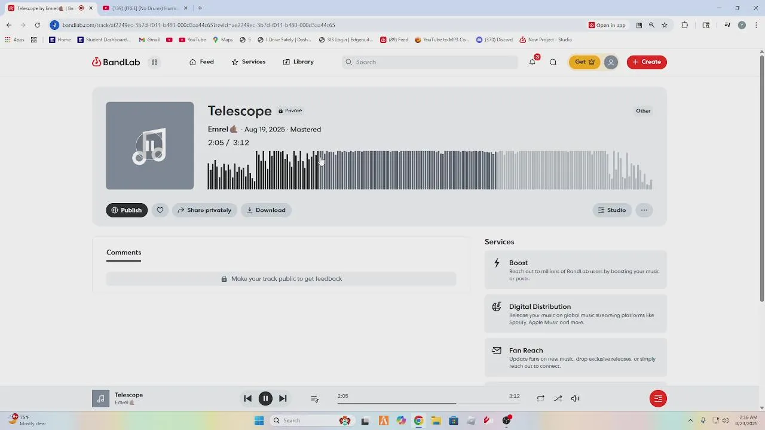The width and height of the screenshot is (765, 430).
Task: Click the player bar track thumbnail
Action: 100,398
